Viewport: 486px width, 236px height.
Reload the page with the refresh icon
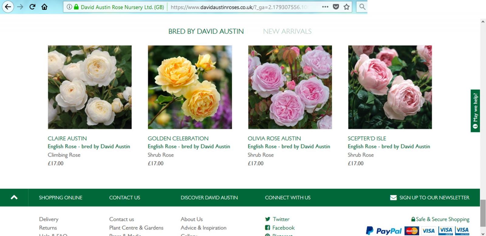[32, 7]
